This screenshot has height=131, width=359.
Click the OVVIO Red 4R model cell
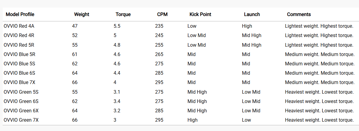coord(19,36)
